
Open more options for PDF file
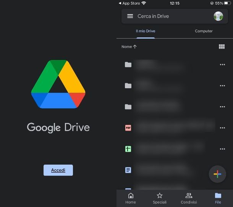(222, 128)
